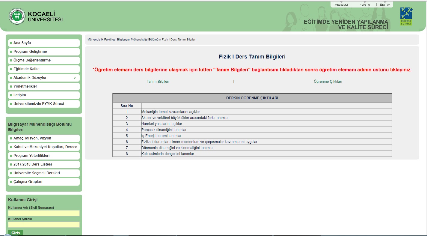Open the Yönetmelikler menu entry
The width and height of the screenshot is (427, 236).
(x=25, y=86)
